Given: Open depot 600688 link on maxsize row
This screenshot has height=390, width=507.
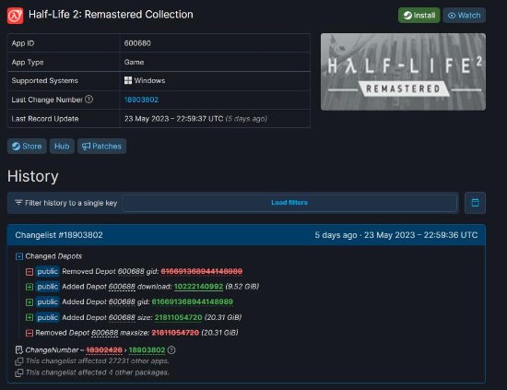Looking at the screenshot, I should pos(105,333).
